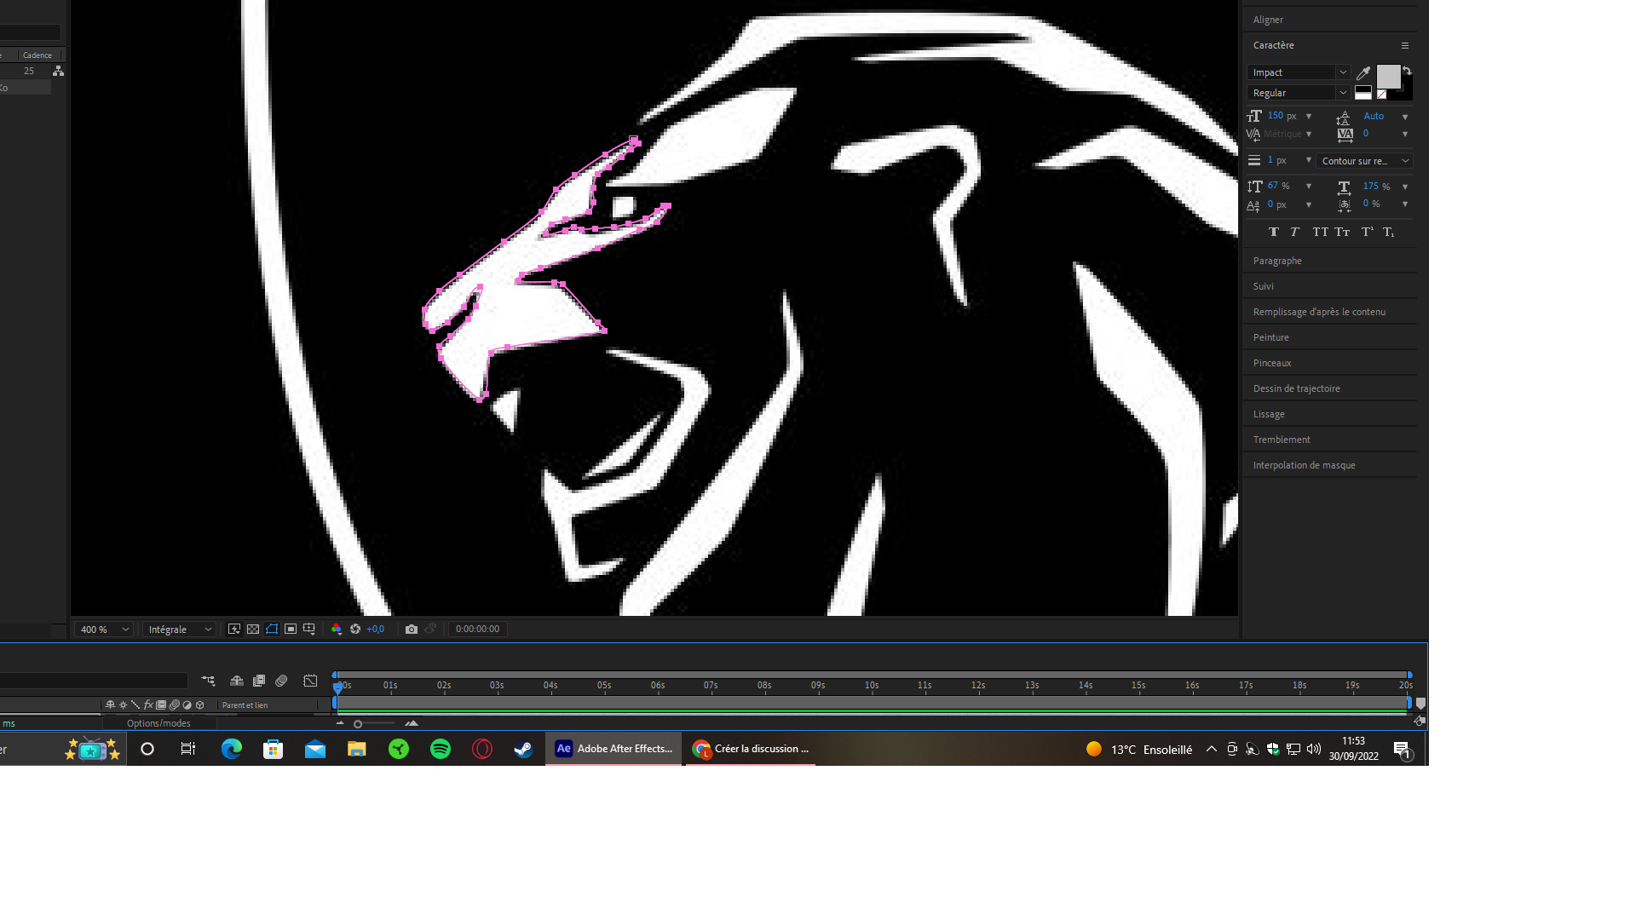Open Microsoft Edge from the taskbar
This screenshot has width=1636, height=920.
pyautogui.click(x=232, y=749)
